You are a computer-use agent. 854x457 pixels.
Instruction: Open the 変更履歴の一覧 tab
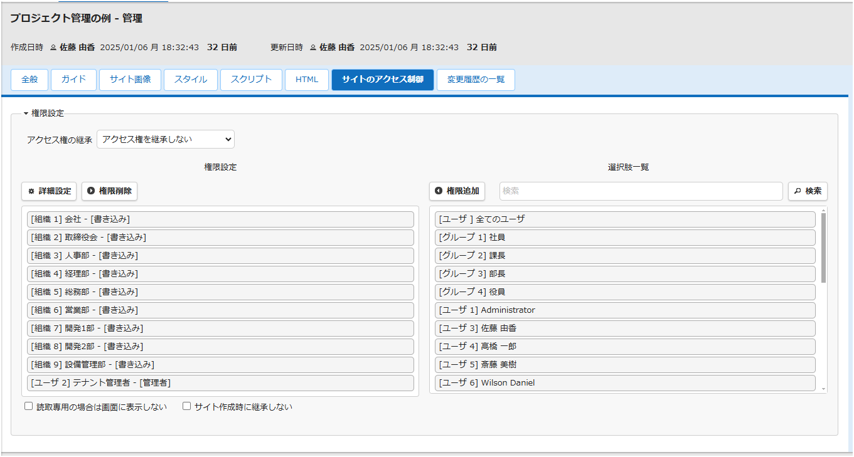pyautogui.click(x=476, y=80)
